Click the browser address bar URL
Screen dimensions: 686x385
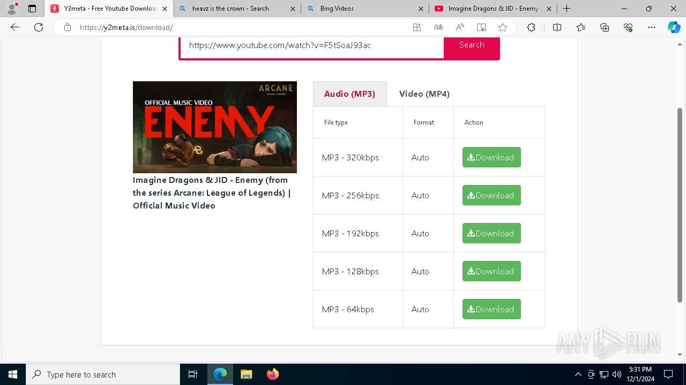[x=126, y=27]
